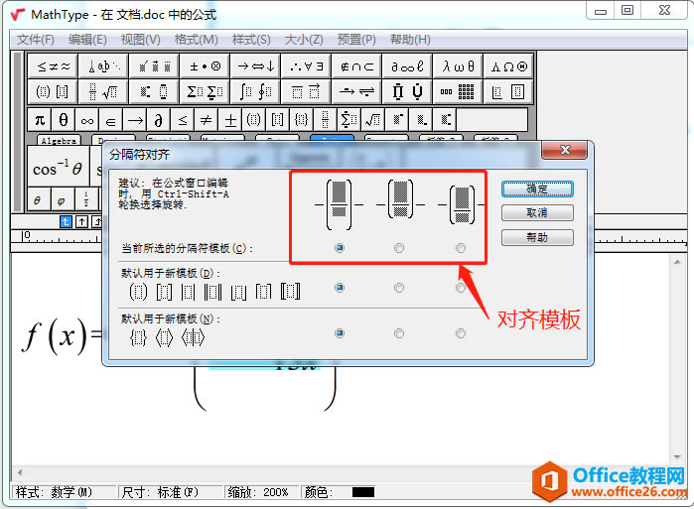Click the first alignment template preview image
Viewport: 694px width, 509px height.
pyautogui.click(x=339, y=204)
